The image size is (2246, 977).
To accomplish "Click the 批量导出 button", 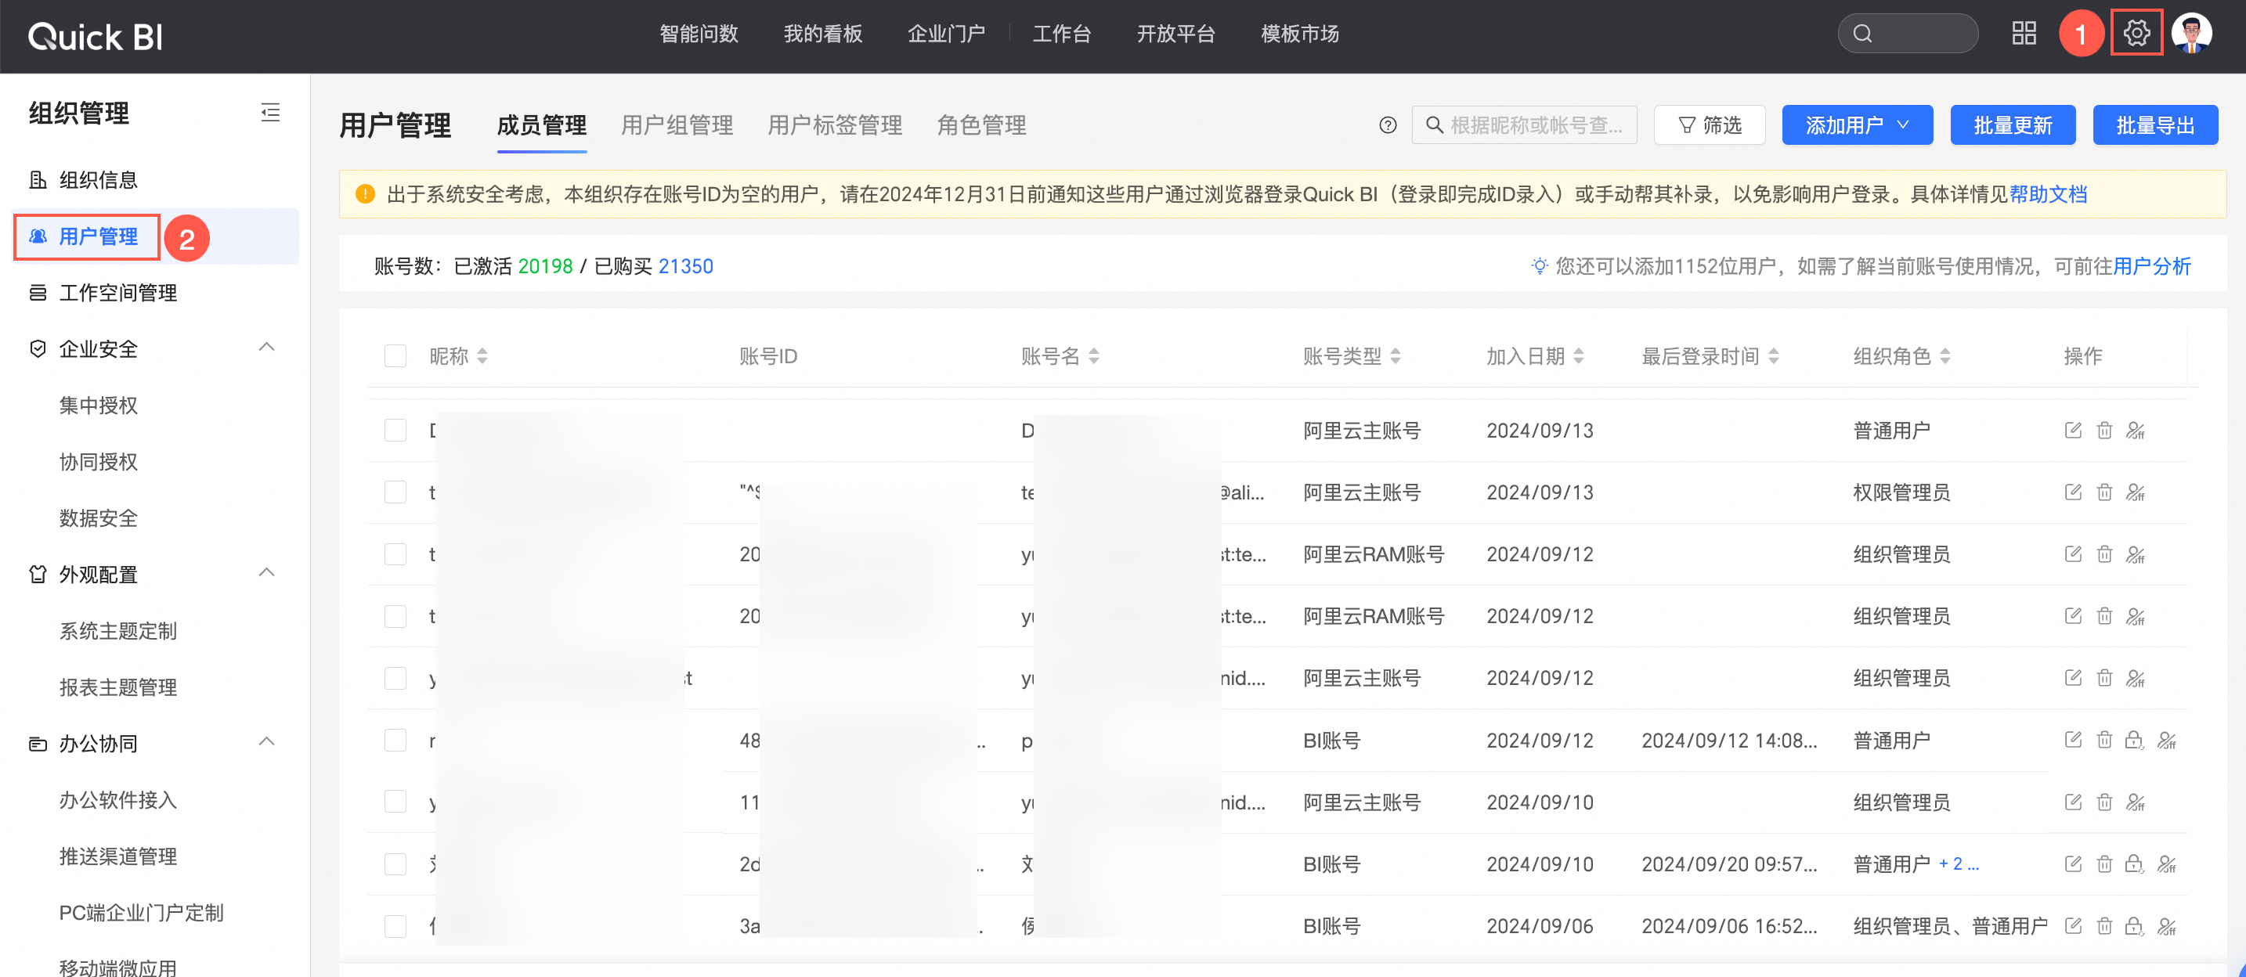I will (2155, 125).
